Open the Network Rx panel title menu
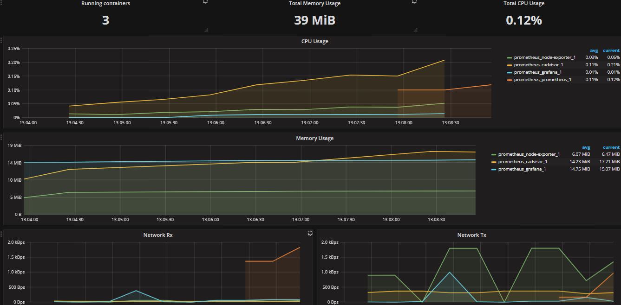This screenshot has height=305, width=621. (159, 235)
